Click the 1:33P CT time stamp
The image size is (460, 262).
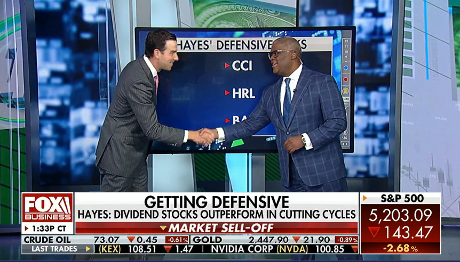click(49, 228)
